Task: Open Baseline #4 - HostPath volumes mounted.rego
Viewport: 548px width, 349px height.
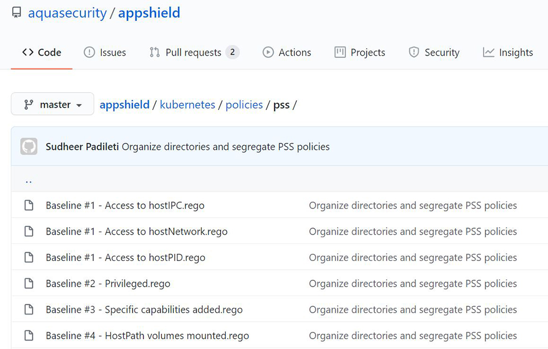Action: (x=148, y=336)
